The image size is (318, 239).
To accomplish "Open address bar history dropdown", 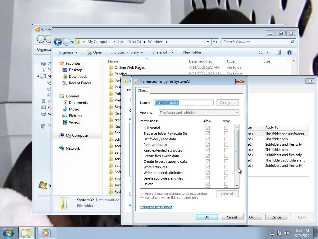I will [x=208, y=42].
